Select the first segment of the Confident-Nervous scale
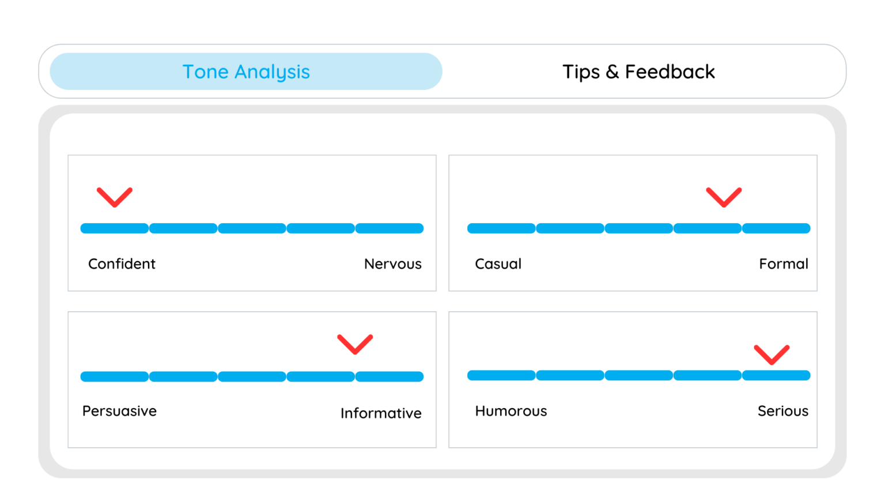This screenshot has height=498, width=885. (115, 228)
